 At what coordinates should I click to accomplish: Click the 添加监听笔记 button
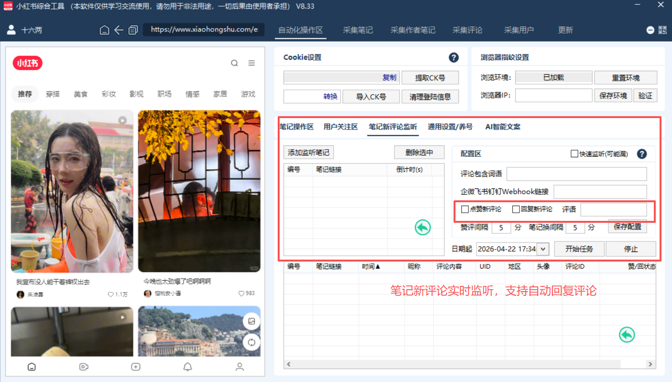308,153
